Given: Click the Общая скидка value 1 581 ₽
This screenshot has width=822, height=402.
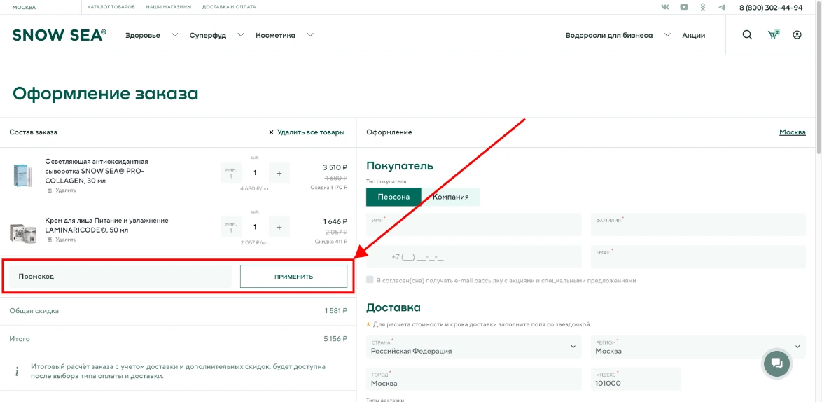Looking at the screenshot, I should pyautogui.click(x=336, y=311).
